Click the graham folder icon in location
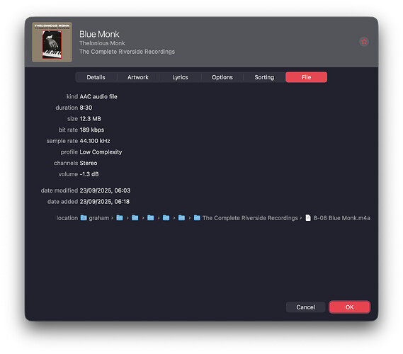403x354 pixels. point(84,218)
